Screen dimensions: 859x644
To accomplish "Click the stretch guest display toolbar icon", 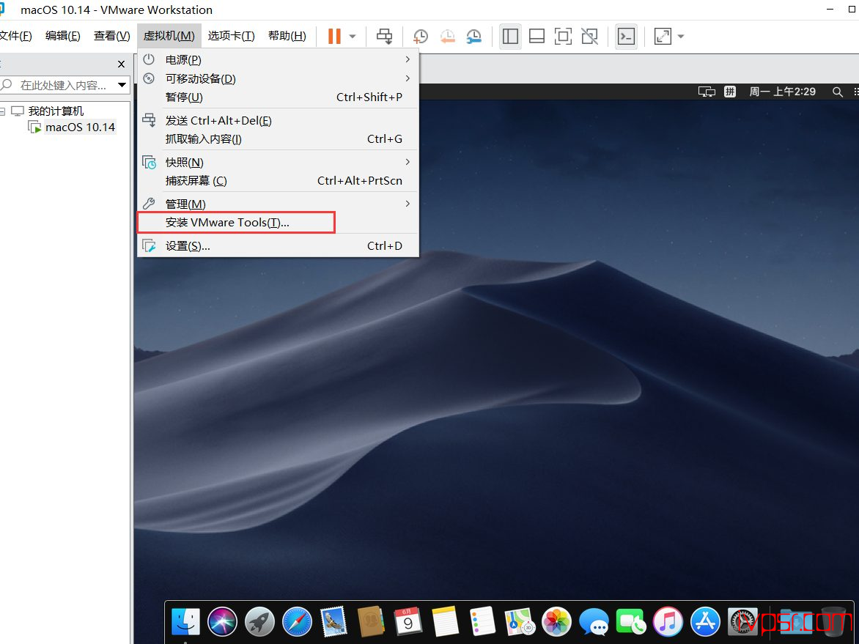I will (663, 36).
